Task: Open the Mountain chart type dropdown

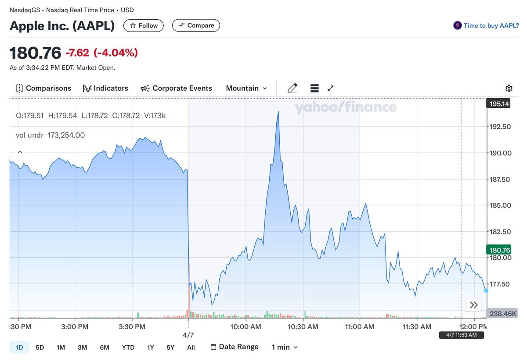Action: pyautogui.click(x=246, y=88)
